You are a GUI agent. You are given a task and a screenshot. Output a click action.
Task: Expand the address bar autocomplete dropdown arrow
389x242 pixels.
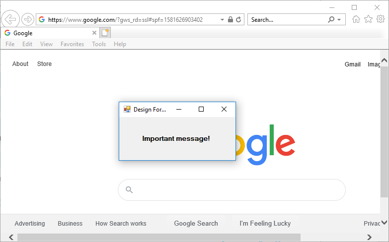pyautogui.click(x=222, y=19)
